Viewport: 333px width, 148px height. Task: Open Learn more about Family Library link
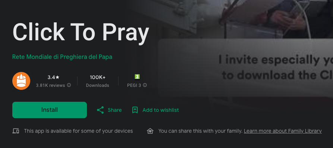[x=283, y=131]
